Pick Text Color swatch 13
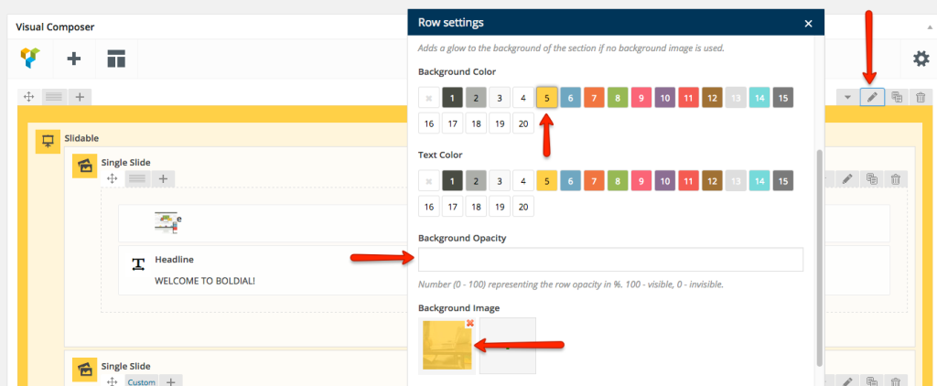 (x=736, y=180)
